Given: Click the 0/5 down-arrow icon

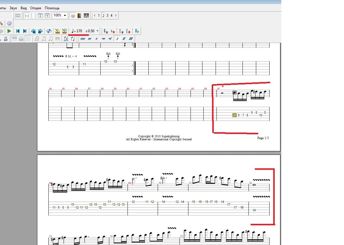Looking at the screenshot, I should click(x=128, y=31).
